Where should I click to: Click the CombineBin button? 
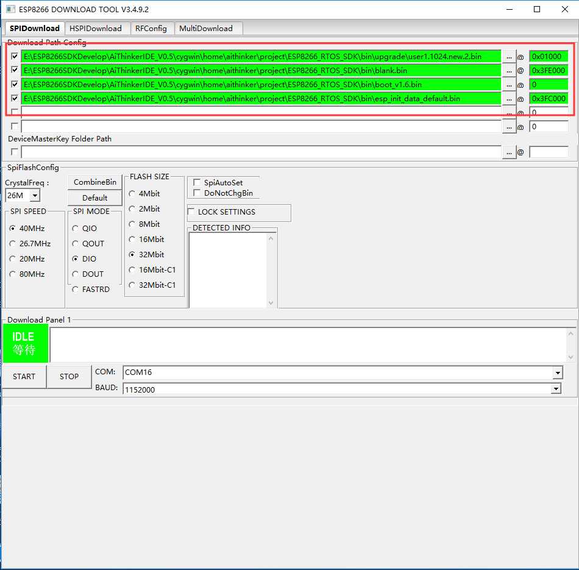pos(95,182)
